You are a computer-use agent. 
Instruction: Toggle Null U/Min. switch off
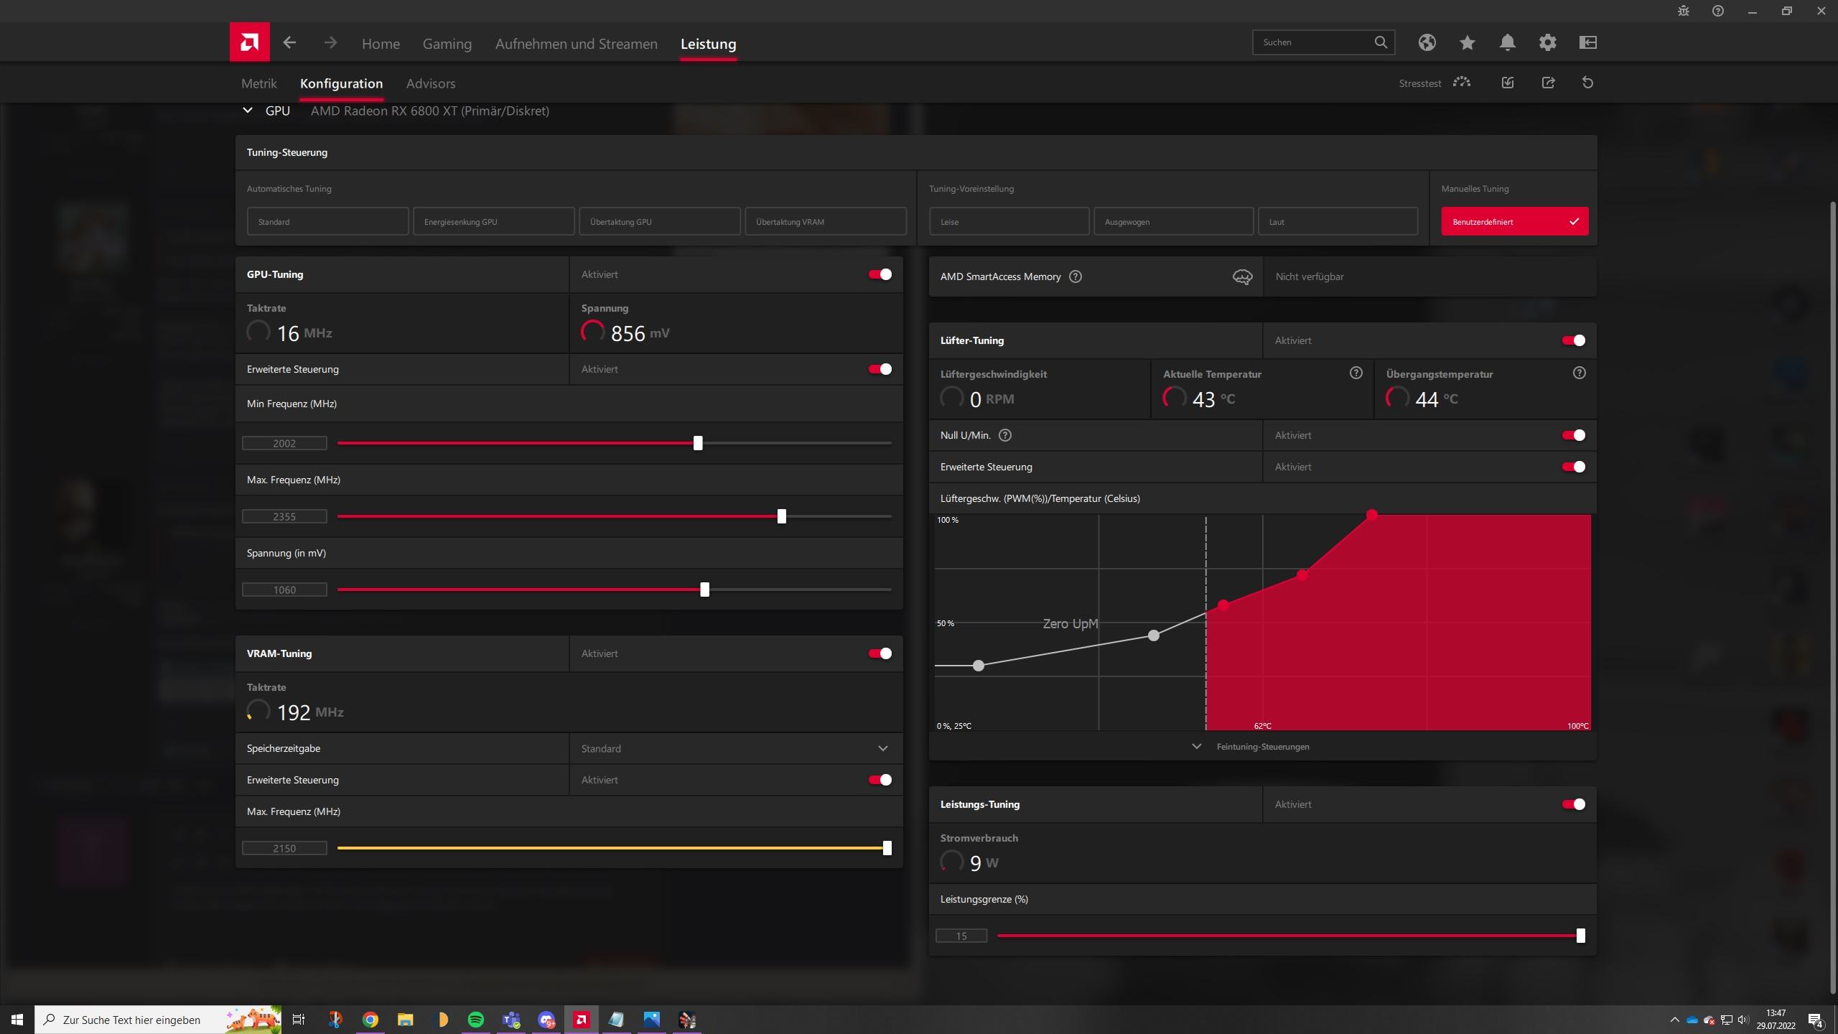(1573, 435)
